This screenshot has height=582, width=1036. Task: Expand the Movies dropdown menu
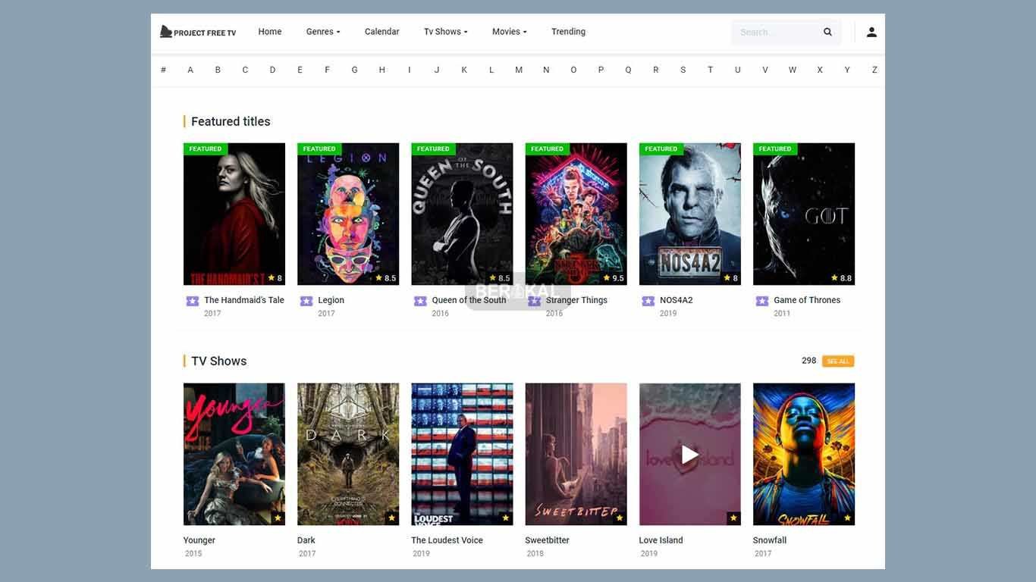[510, 32]
